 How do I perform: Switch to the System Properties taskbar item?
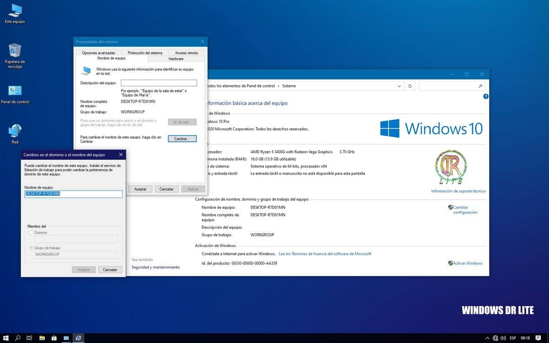(78, 338)
